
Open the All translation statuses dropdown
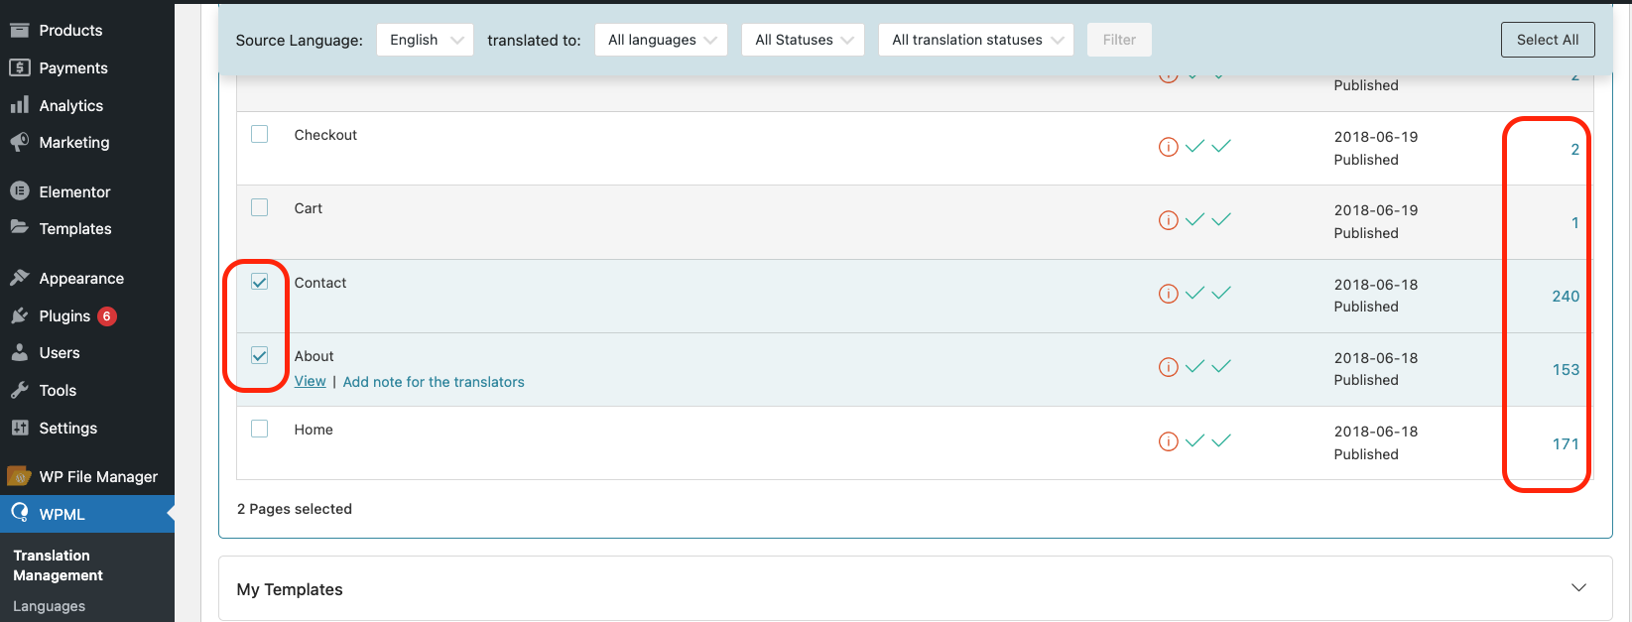(x=975, y=40)
